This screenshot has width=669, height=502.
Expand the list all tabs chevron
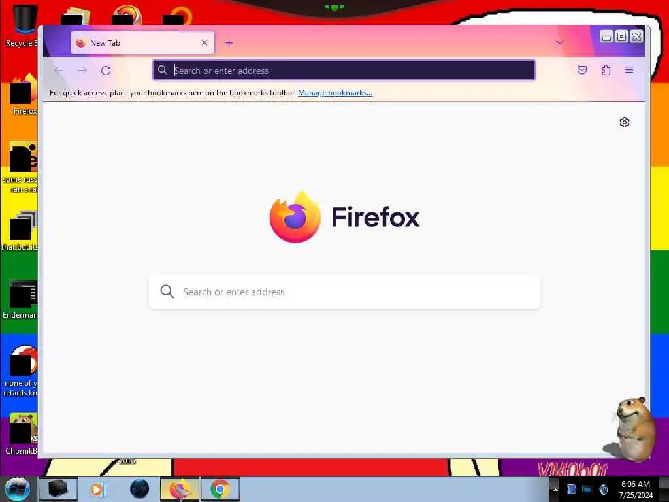(559, 42)
